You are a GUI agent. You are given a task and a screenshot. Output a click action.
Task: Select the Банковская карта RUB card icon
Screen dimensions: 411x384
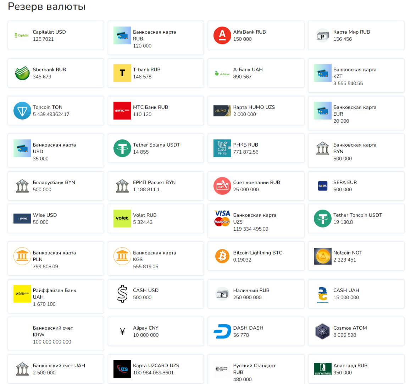pos(122,35)
